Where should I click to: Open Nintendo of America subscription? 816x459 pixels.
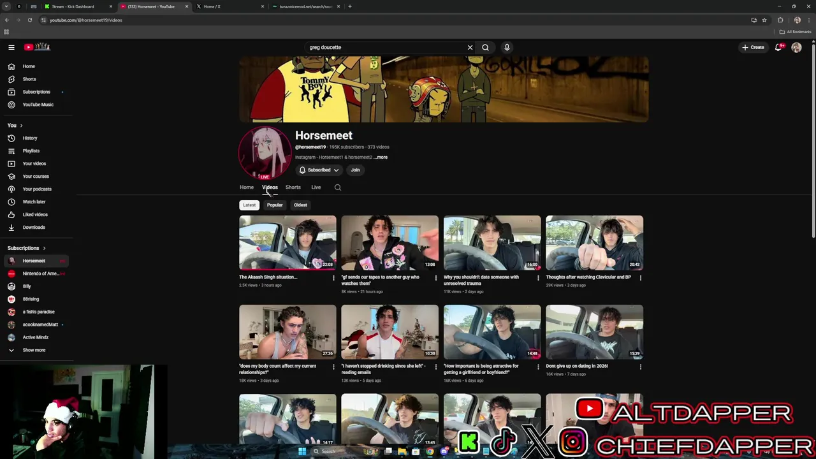pos(37,273)
